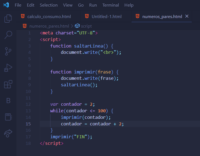Image resolution: width=200 pixels, height=156 pixels.
Task: Click the "<br>" string on line 4
Action: [108, 52]
